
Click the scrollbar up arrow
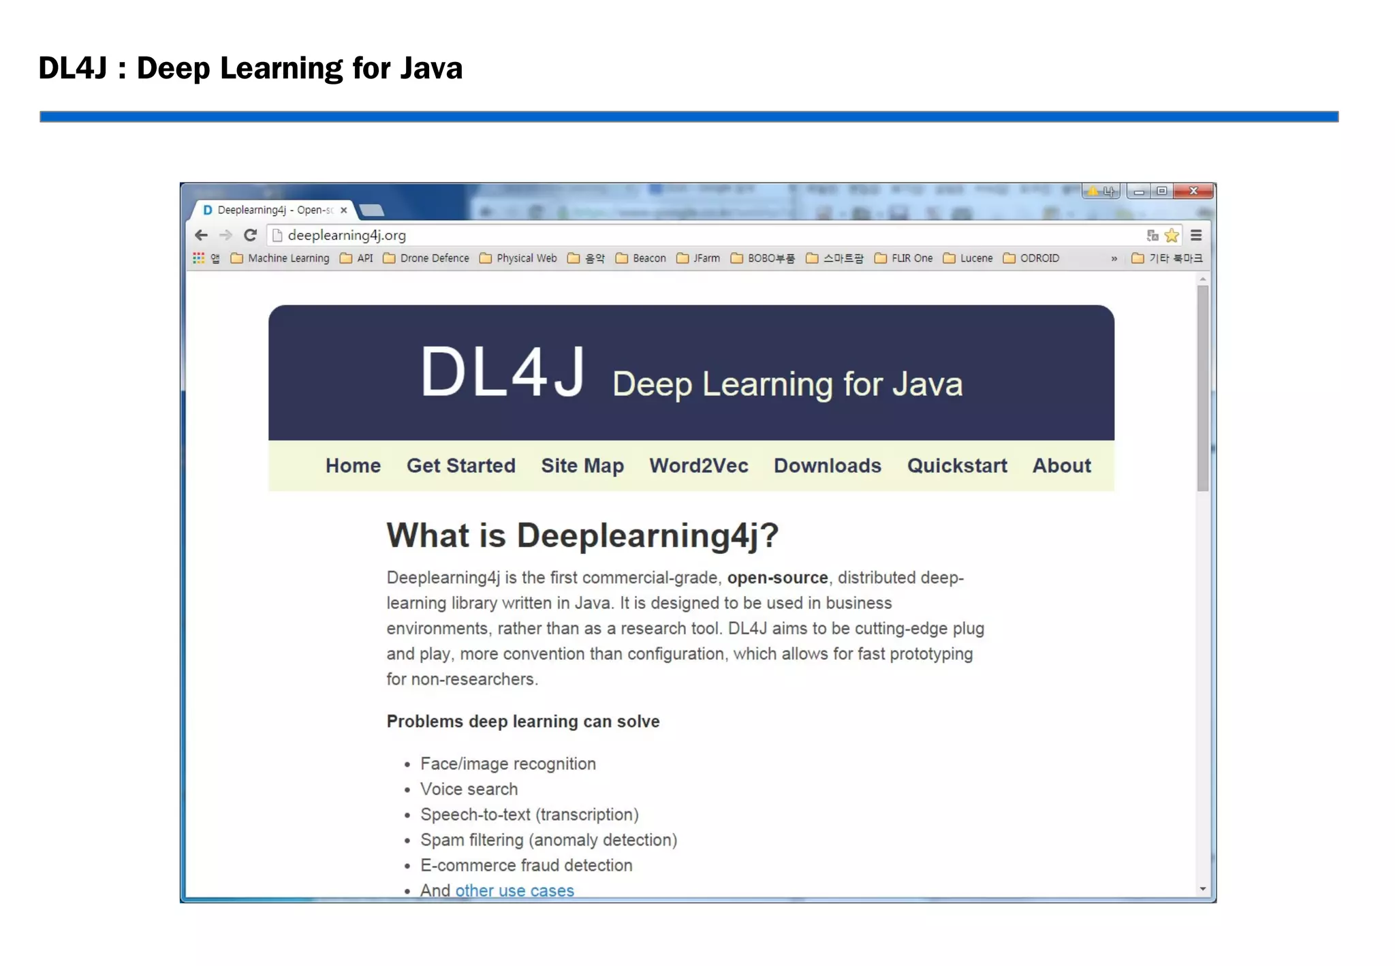1203,279
